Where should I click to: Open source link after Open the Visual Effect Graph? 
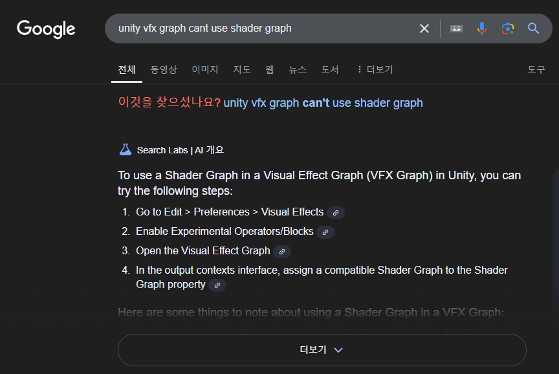pyautogui.click(x=282, y=252)
